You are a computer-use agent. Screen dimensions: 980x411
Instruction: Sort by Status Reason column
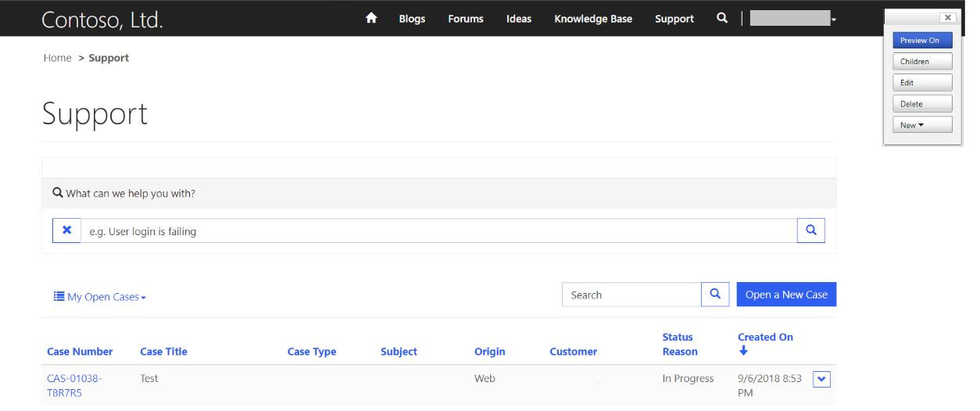[x=680, y=345]
